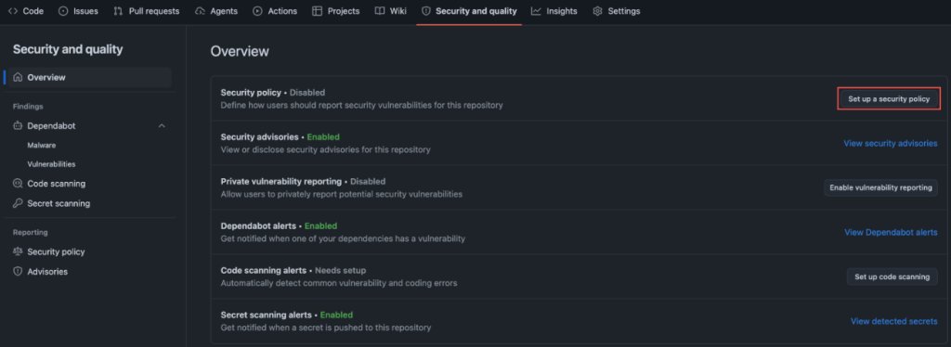
Task: Click the scales icon beside Security policy
Action: pos(18,252)
